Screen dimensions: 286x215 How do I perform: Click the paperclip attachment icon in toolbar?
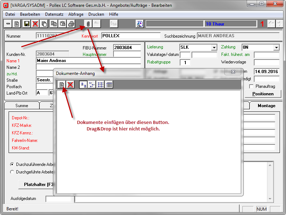tap(88, 24)
